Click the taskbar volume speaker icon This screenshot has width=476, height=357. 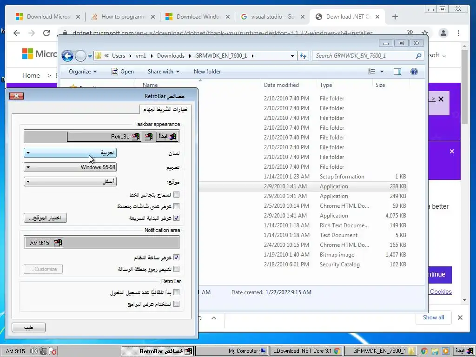pyautogui.click(x=33, y=351)
